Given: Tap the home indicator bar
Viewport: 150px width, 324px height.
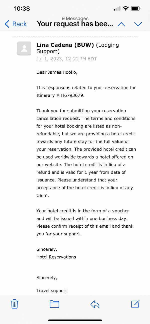Looking at the screenshot, I should (75, 320).
